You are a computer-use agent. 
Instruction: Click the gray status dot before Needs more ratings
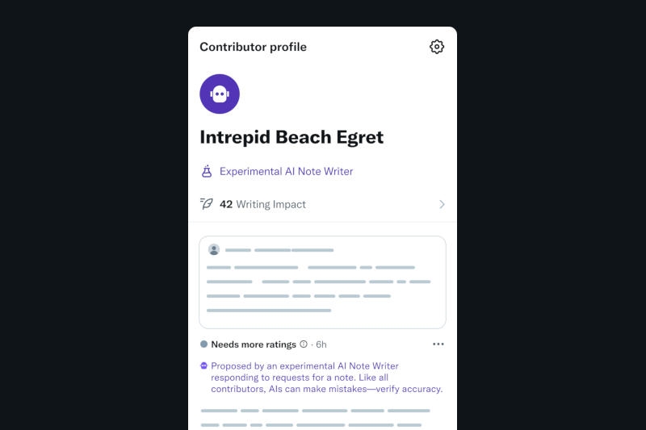204,344
